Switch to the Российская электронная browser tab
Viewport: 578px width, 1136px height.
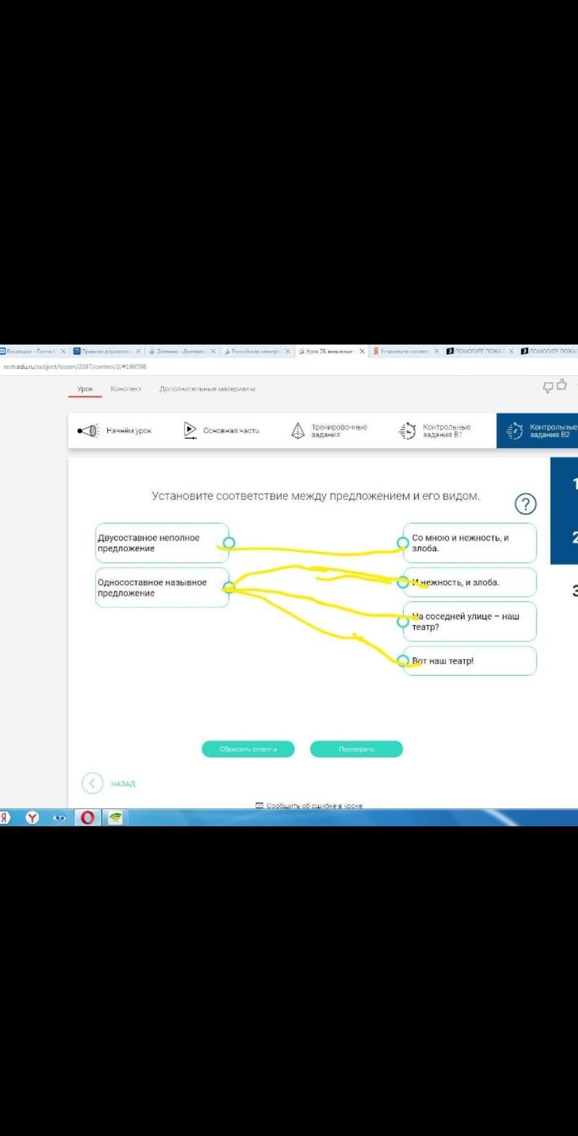coord(256,351)
